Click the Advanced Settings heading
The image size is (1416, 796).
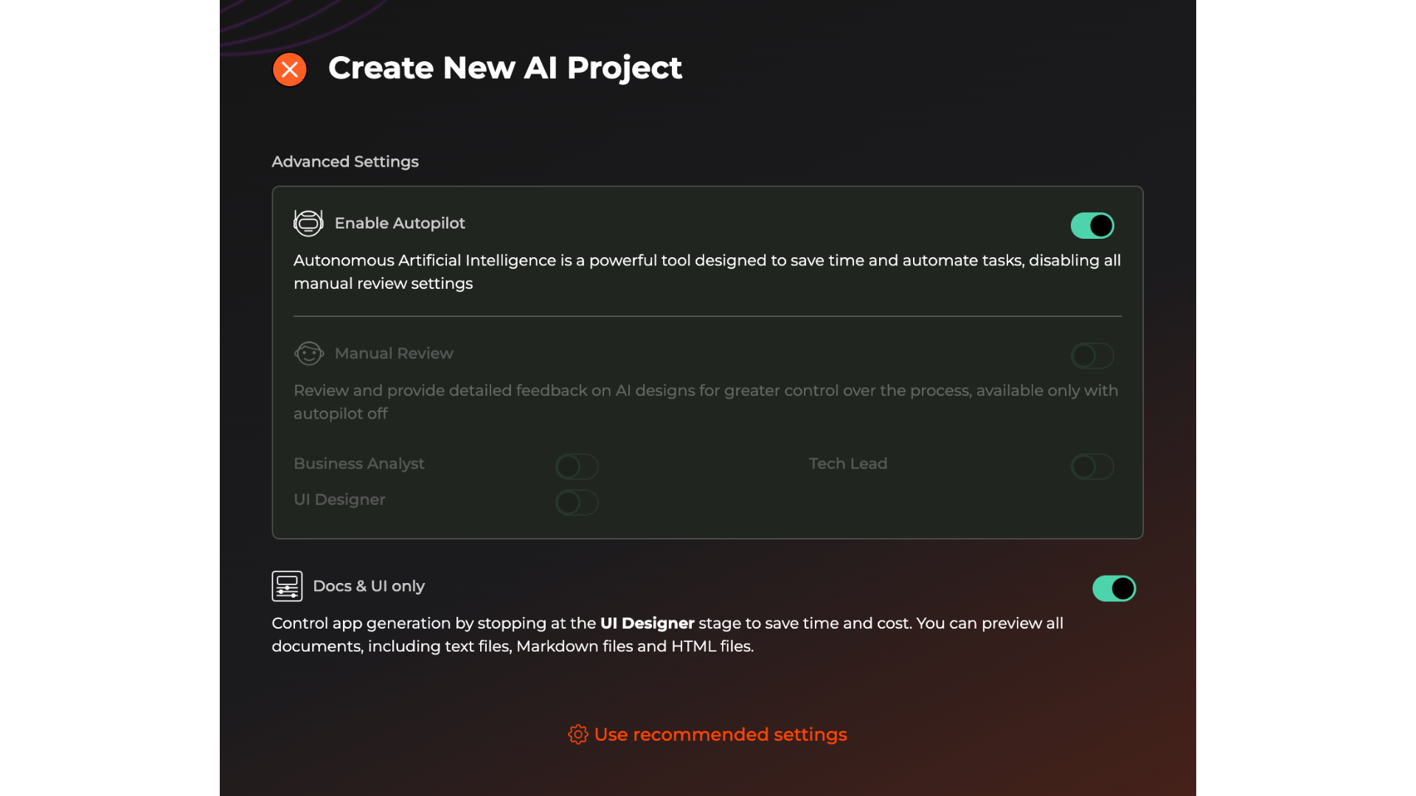coord(345,162)
